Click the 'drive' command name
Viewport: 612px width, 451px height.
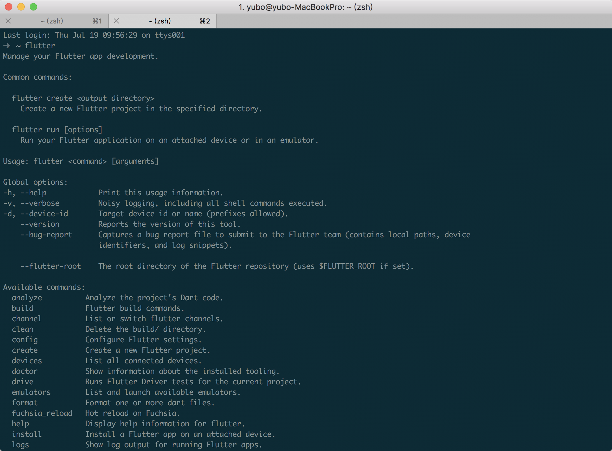[x=23, y=382]
